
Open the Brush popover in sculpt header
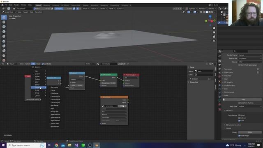pyautogui.click(x=86, y=9)
